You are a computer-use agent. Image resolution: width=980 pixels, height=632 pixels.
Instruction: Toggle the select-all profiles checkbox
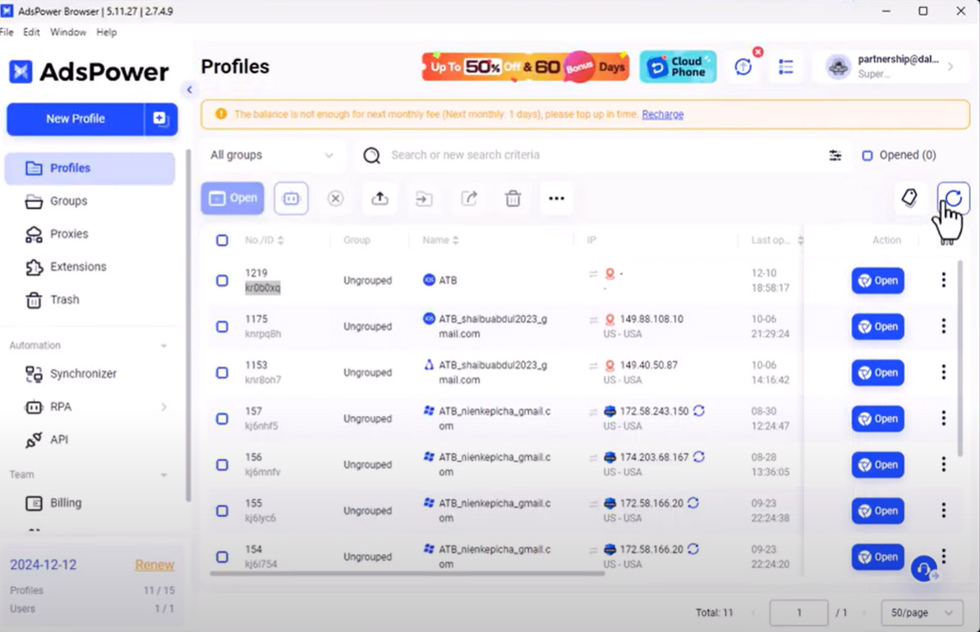(x=222, y=240)
